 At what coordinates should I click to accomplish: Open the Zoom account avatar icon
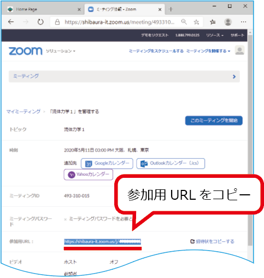(x=239, y=50)
